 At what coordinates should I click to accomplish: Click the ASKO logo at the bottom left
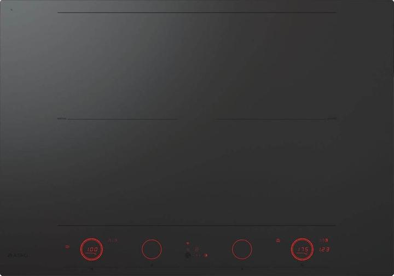tap(18, 255)
